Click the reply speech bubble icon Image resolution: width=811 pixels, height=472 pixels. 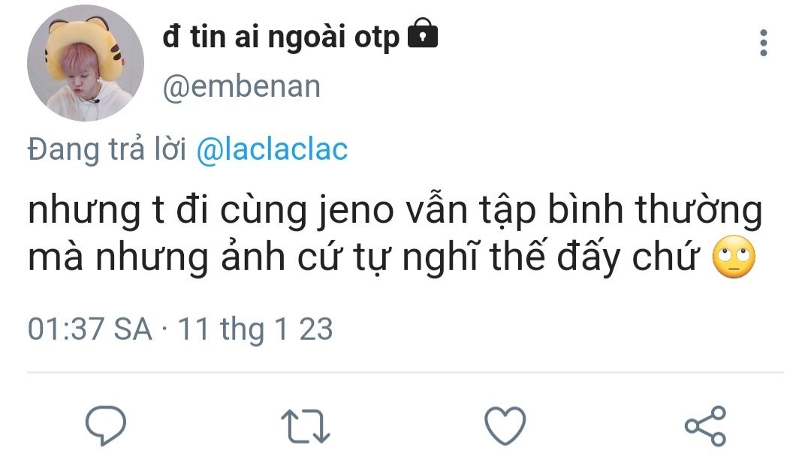105,425
